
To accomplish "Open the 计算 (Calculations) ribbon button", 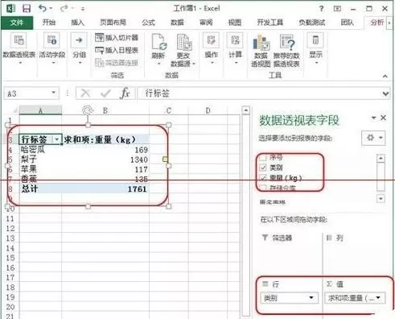I will pos(235,49).
